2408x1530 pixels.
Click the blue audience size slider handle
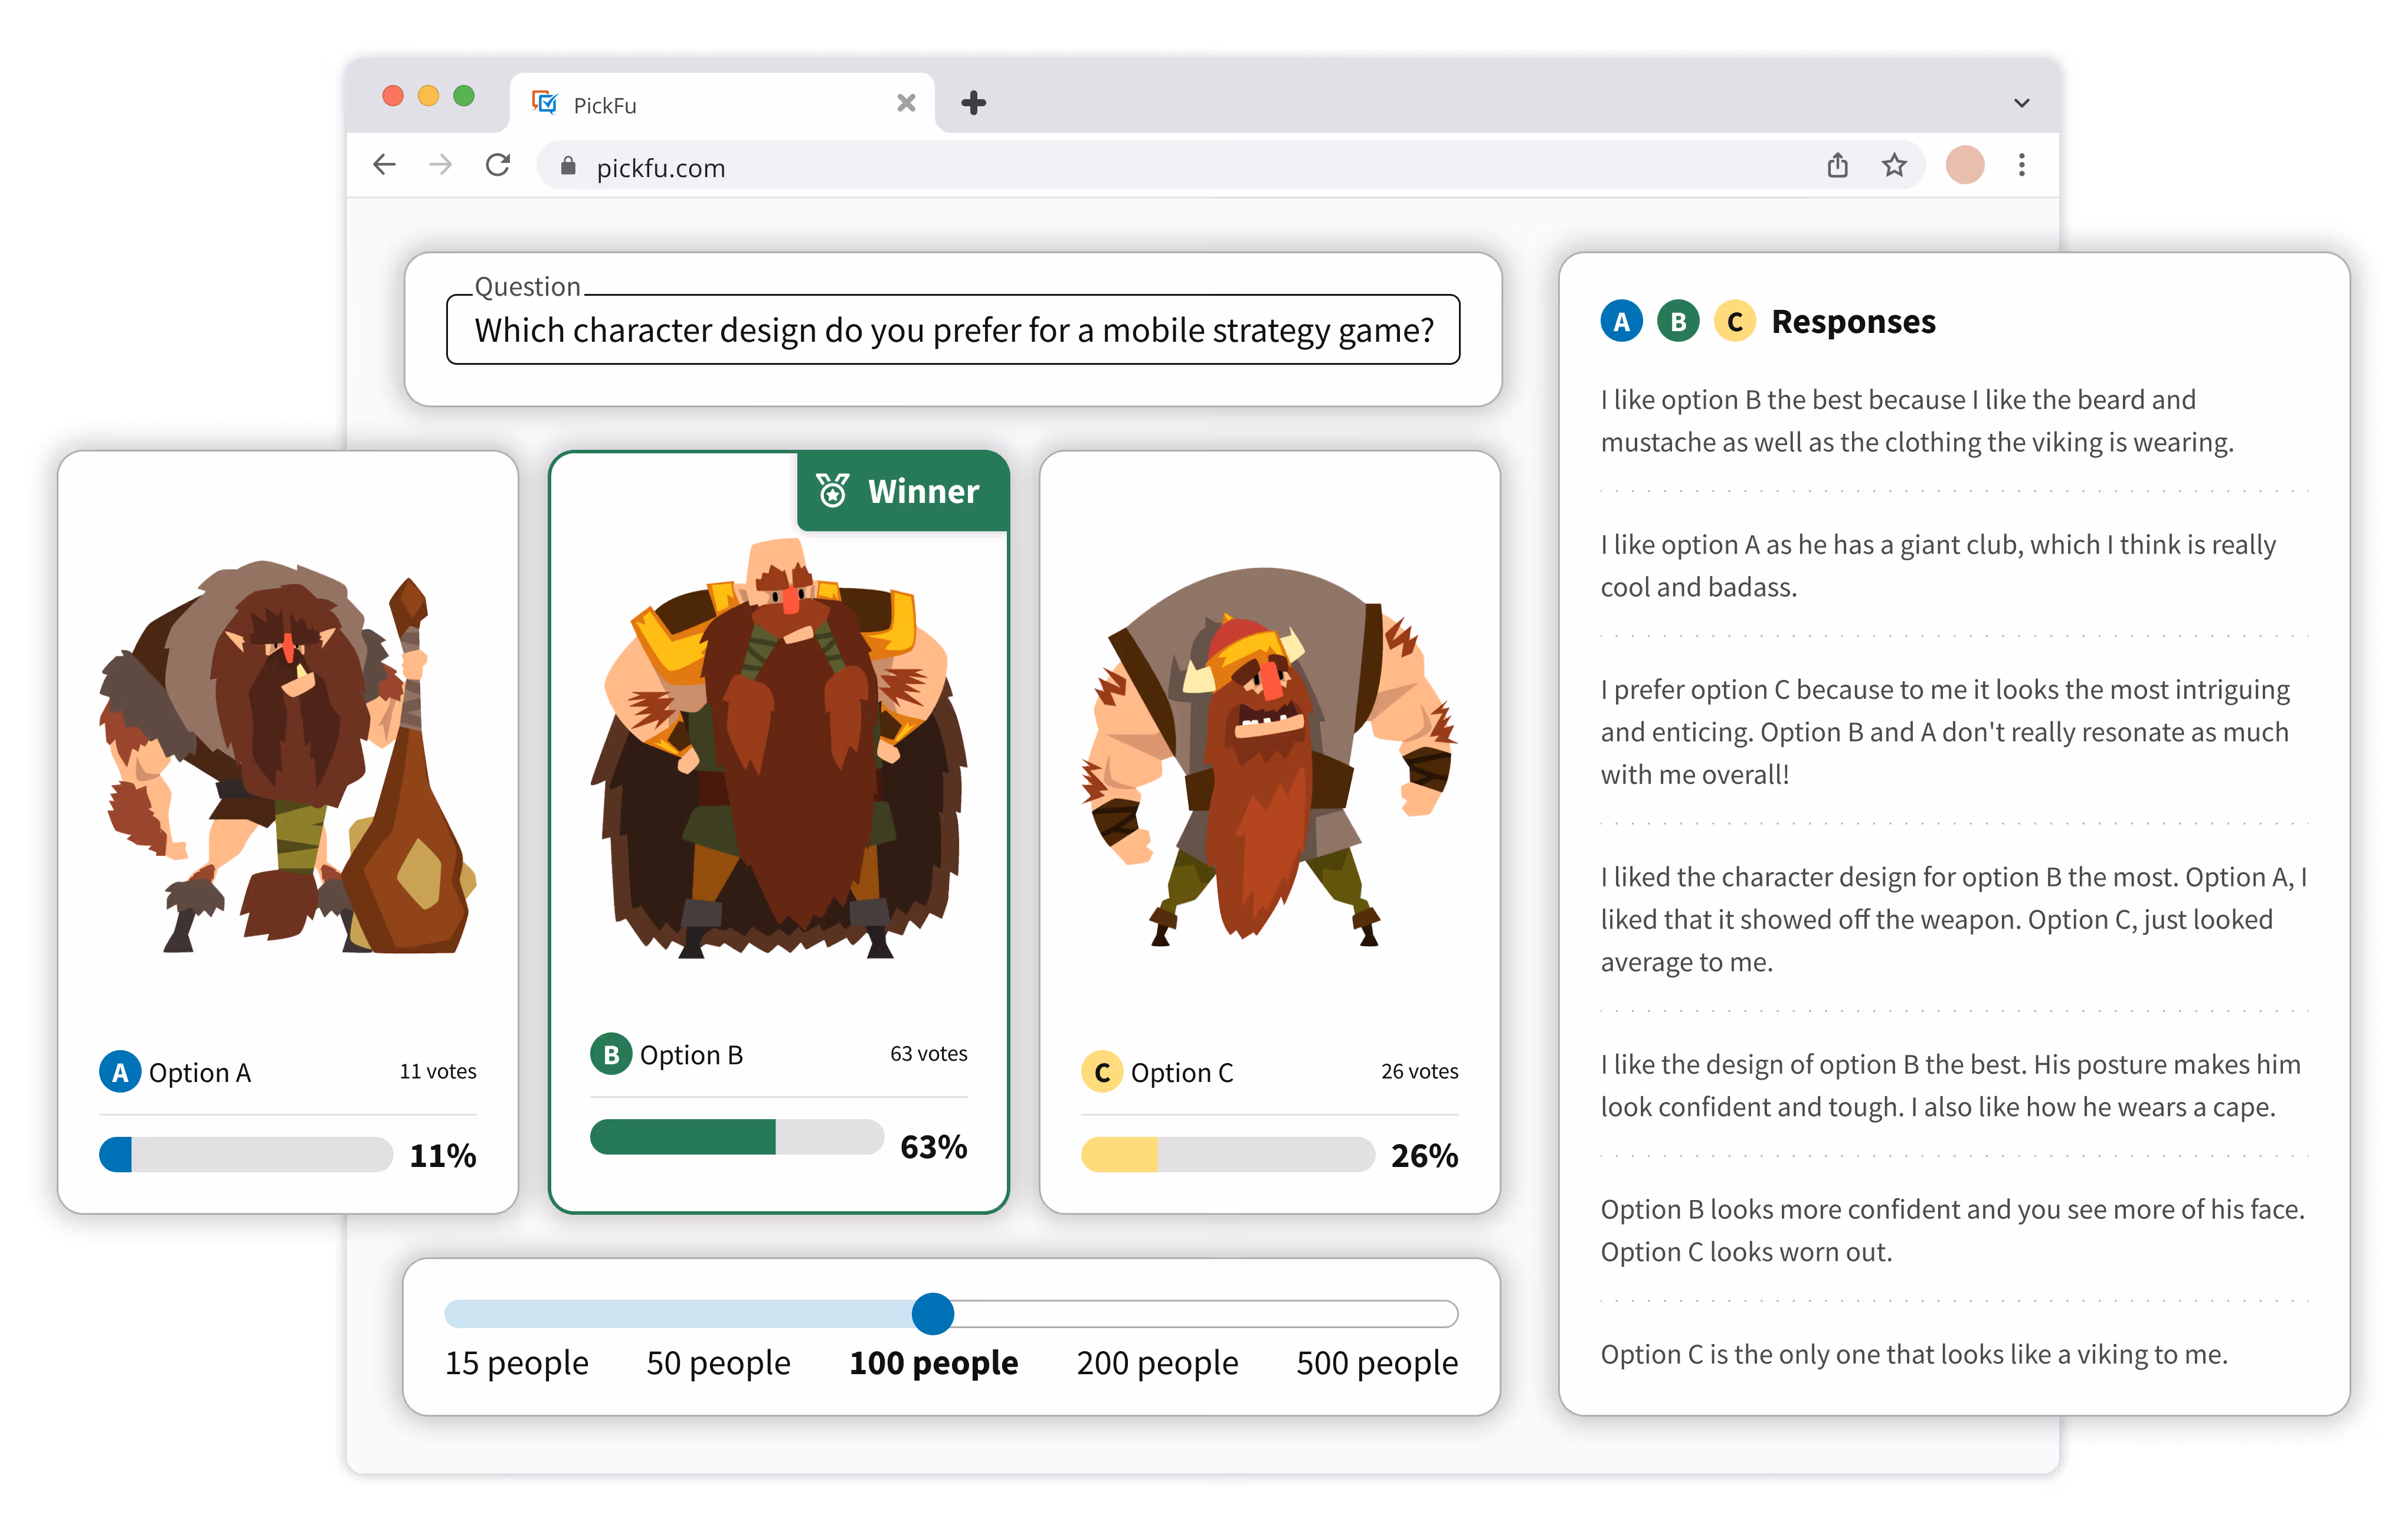tap(932, 1313)
